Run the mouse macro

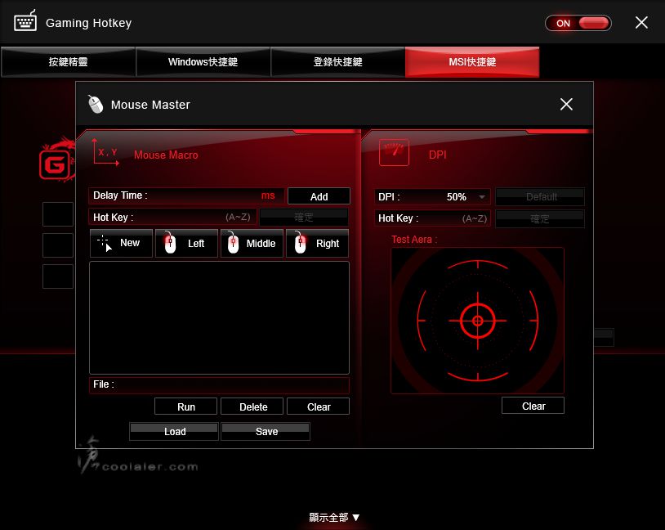pos(185,406)
